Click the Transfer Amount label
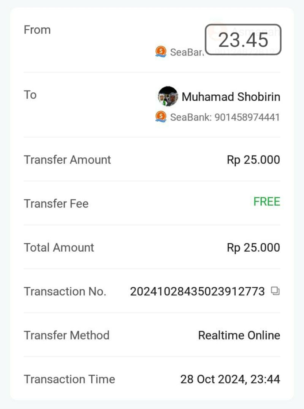This screenshot has width=304, height=409. (x=67, y=160)
